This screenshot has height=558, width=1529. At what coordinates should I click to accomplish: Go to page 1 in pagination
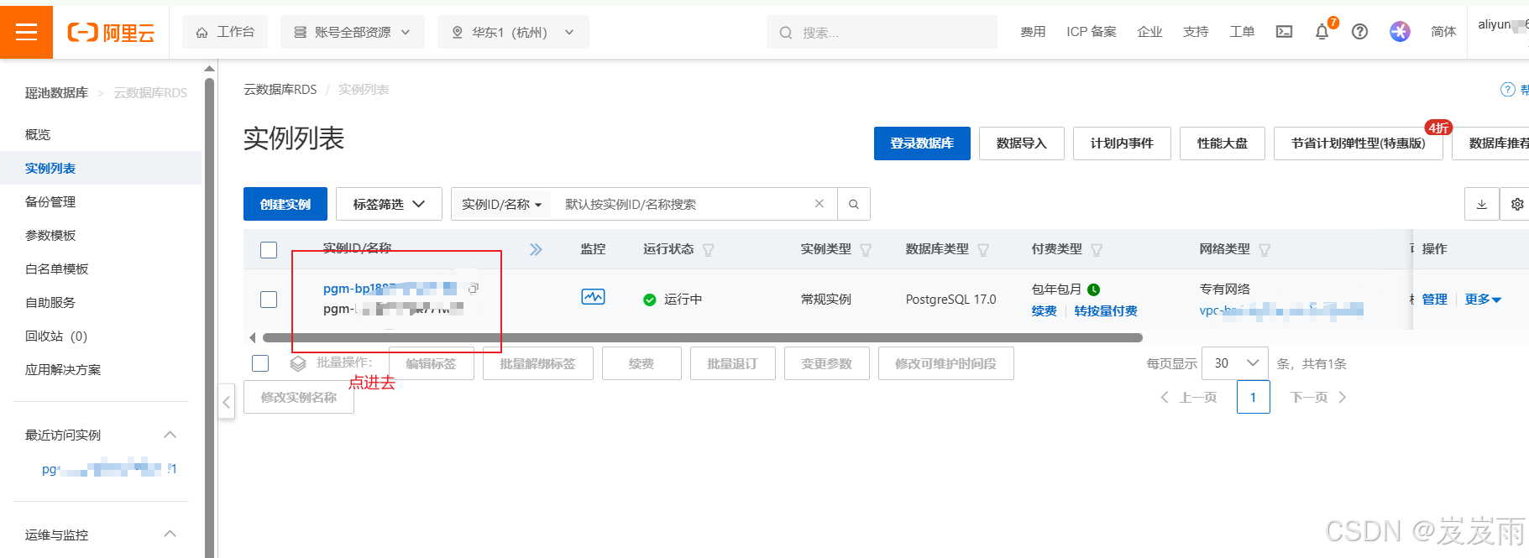[x=1253, y=397]
